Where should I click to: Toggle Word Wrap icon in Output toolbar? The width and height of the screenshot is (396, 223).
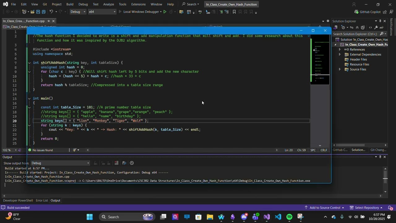click(124, 163)
